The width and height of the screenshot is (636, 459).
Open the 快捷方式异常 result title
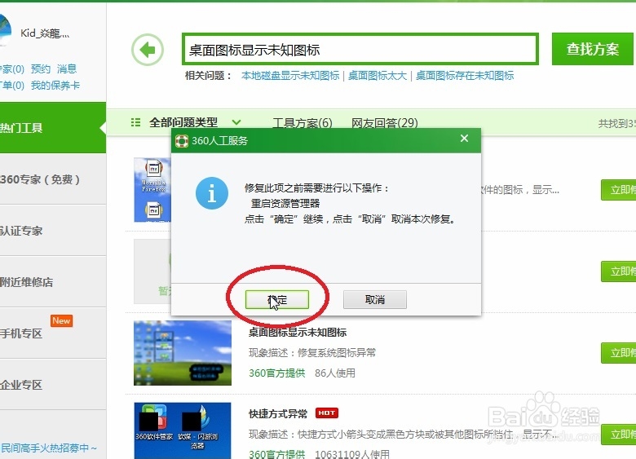click(278, 414)
